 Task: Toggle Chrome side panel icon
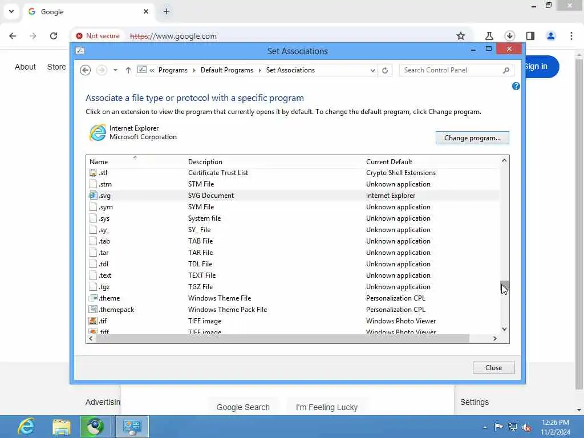pyautogui.click(x=530, y=36)
